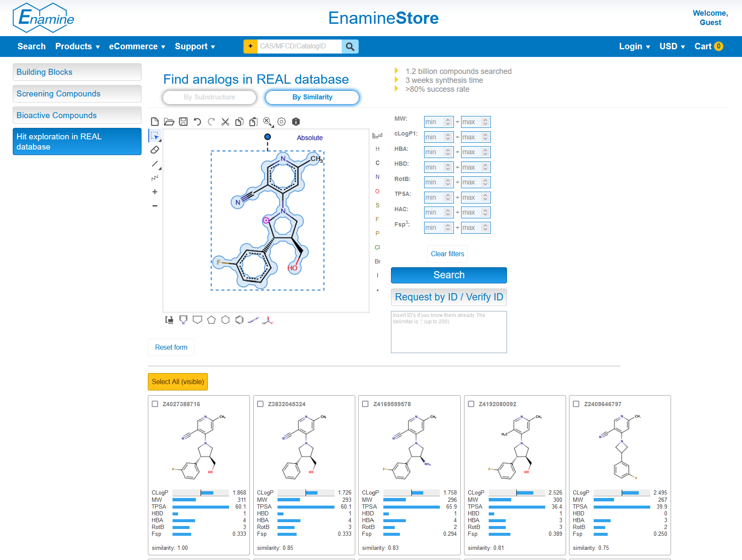Image resolution: width=742 pixels, height=560 pixels.
Task: Select the cyclopentane ring template
Action: pos(211,320)
